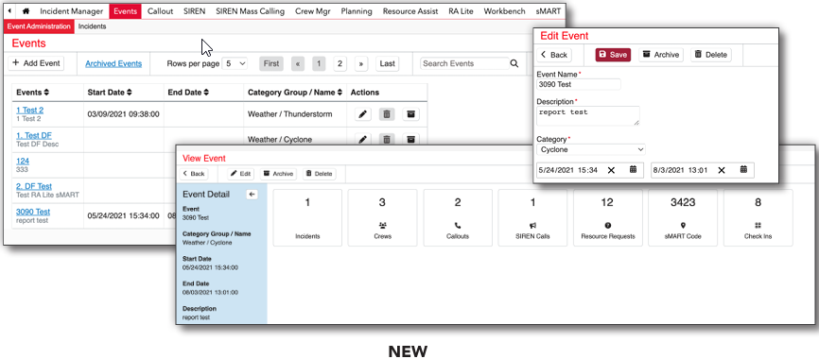819x359 pixels.
Task: Open the Incidents sub-tab
Action: click(x=92, y=26)
